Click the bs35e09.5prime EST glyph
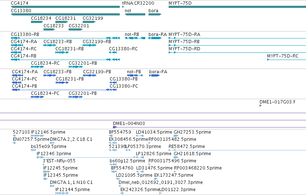The image size is (306, 195). (33, 150)
